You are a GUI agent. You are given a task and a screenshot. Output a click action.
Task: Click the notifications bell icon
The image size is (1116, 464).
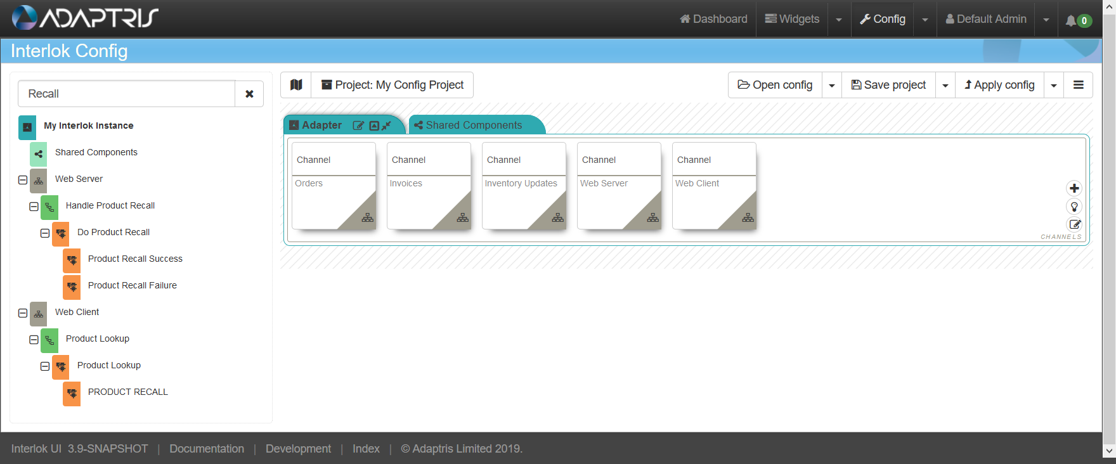(x=1071, y=20)
